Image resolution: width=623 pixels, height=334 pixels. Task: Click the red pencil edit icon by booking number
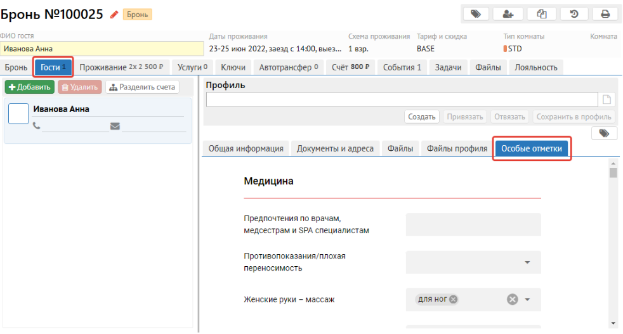114,15
